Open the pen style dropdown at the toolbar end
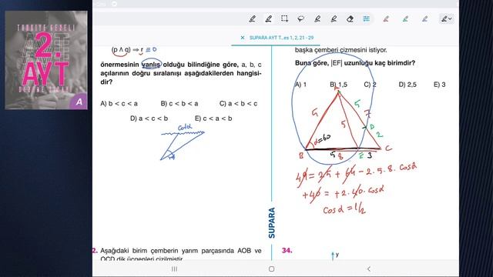The image size is (493, 277). coord(446,18)
